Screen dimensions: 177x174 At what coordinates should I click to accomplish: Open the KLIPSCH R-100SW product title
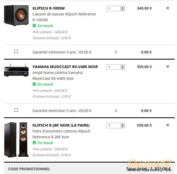[x=49, y=8]
